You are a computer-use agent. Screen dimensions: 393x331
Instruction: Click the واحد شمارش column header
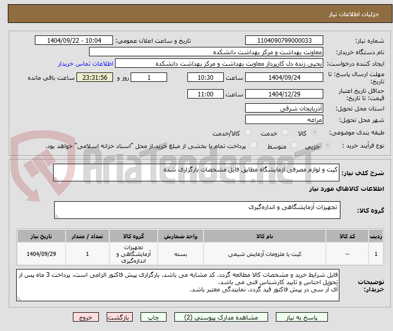(181, 236)
